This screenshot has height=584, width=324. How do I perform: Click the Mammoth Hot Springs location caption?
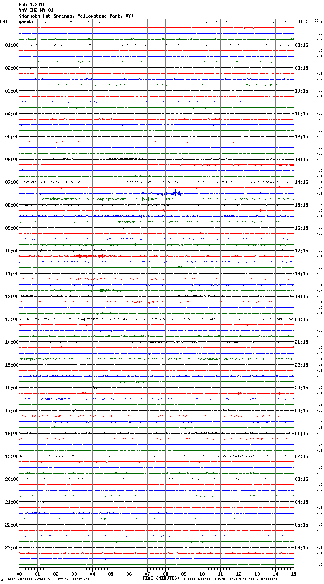click(x=76, y=16)
